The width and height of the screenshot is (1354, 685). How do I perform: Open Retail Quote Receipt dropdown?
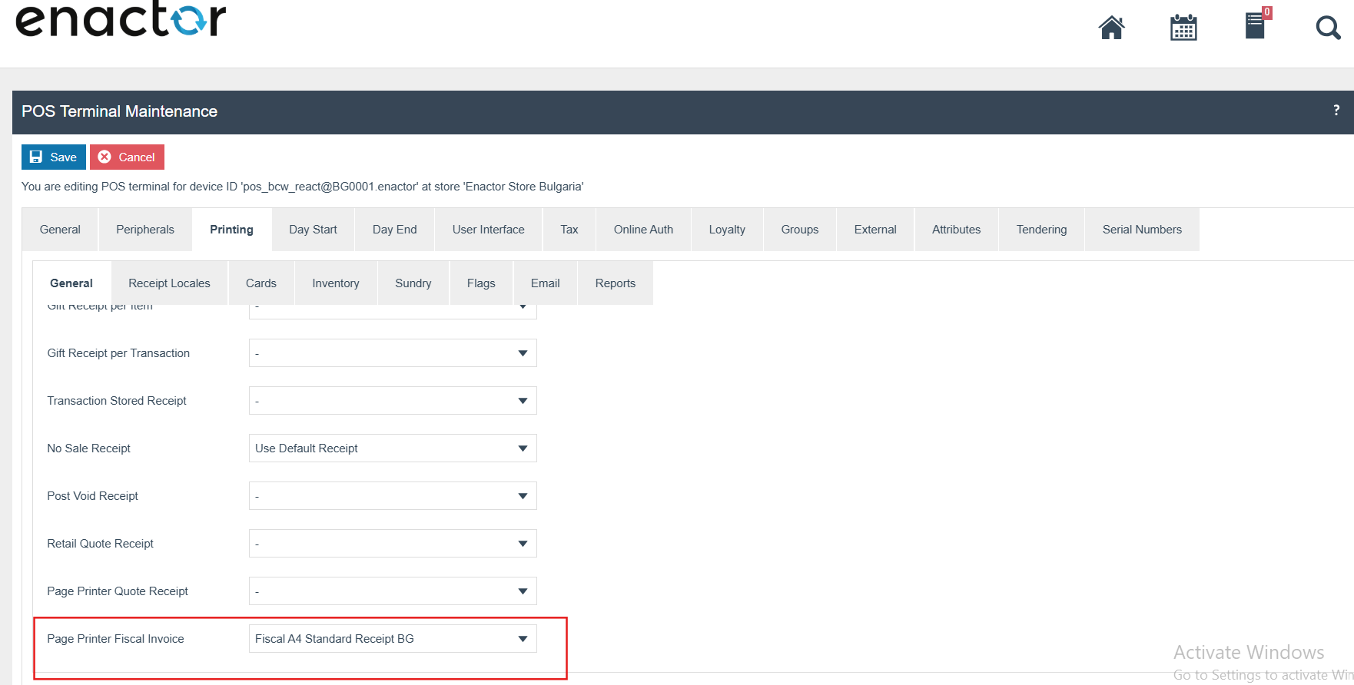393,544
